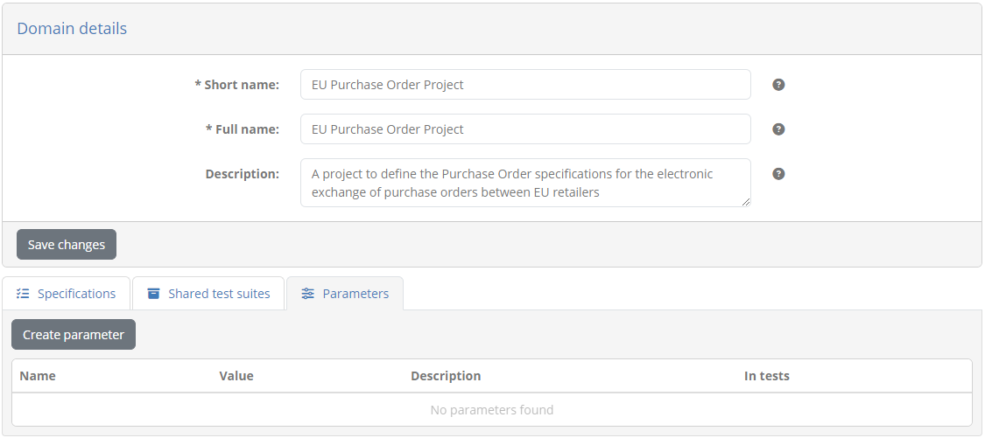Click the In tests column header
The image size is (985, 438).
[x=767, y=376]
